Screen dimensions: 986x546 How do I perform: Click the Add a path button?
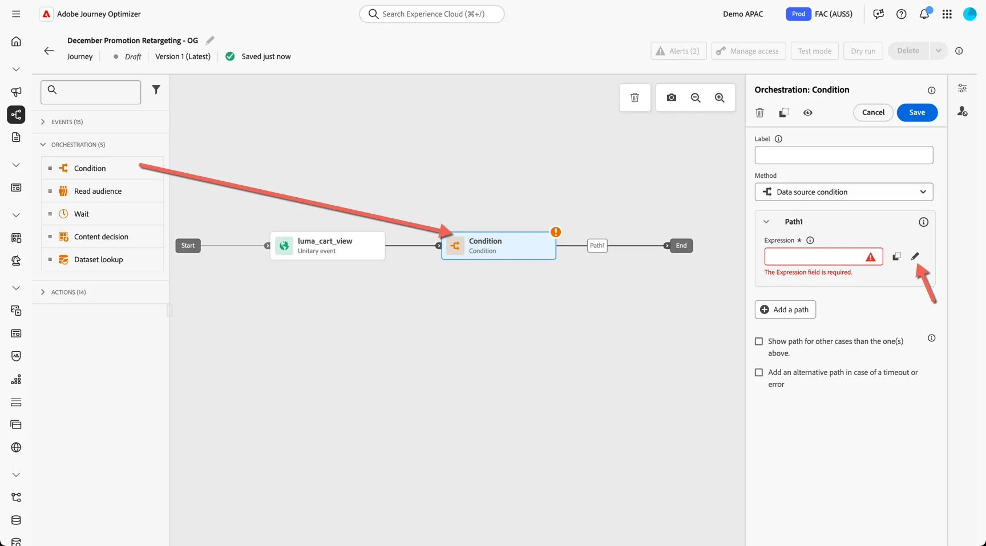(x=785, y=309)
